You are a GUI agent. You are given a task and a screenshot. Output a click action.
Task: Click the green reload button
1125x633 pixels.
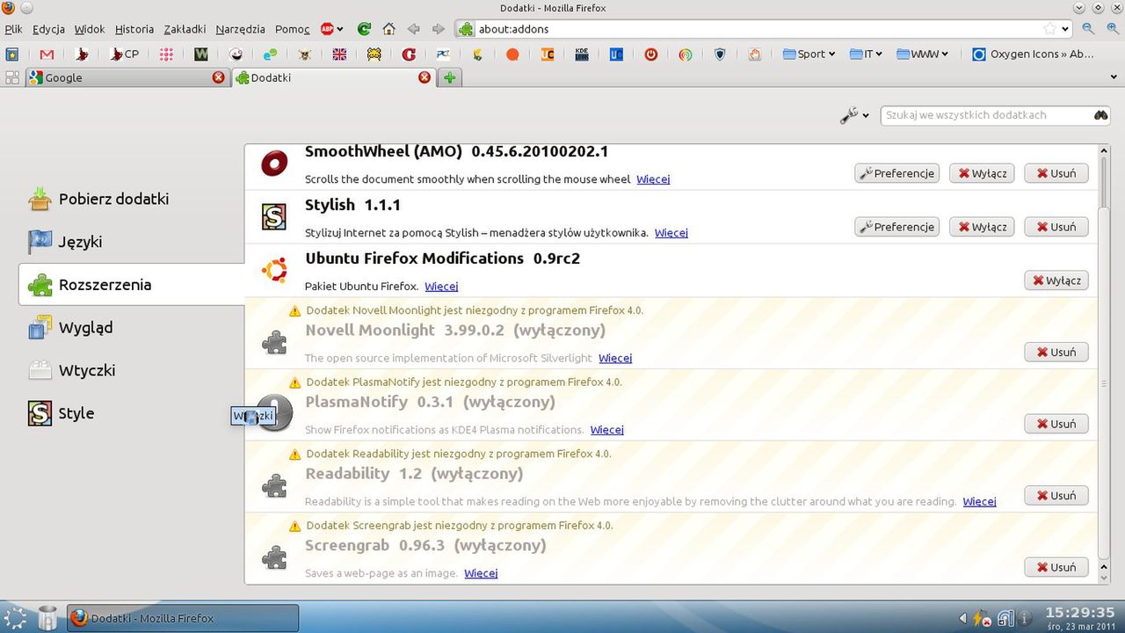pos(364,29)
